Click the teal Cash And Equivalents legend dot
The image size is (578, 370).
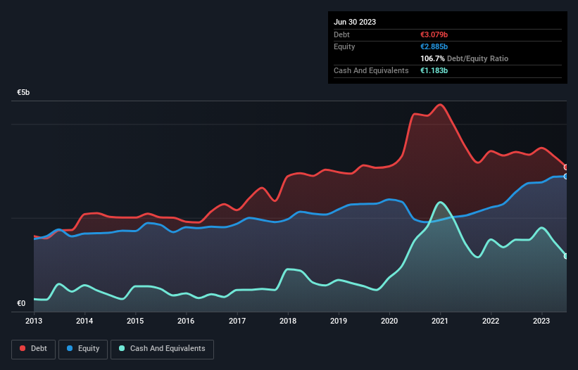tap(122, 348)
